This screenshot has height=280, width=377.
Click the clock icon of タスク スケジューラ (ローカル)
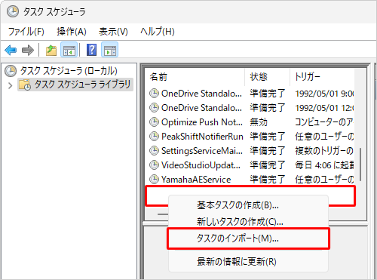tap(11, 71)
